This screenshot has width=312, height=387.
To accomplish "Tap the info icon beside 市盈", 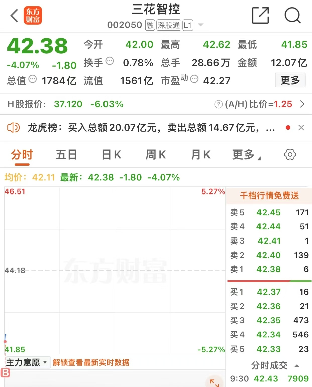I will (x=194, y=79).
